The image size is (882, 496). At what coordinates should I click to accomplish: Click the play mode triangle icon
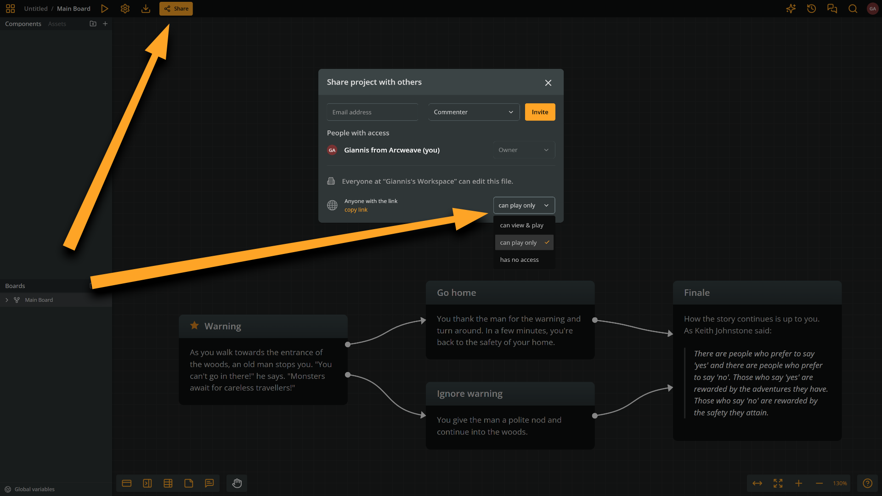point(105,9)
